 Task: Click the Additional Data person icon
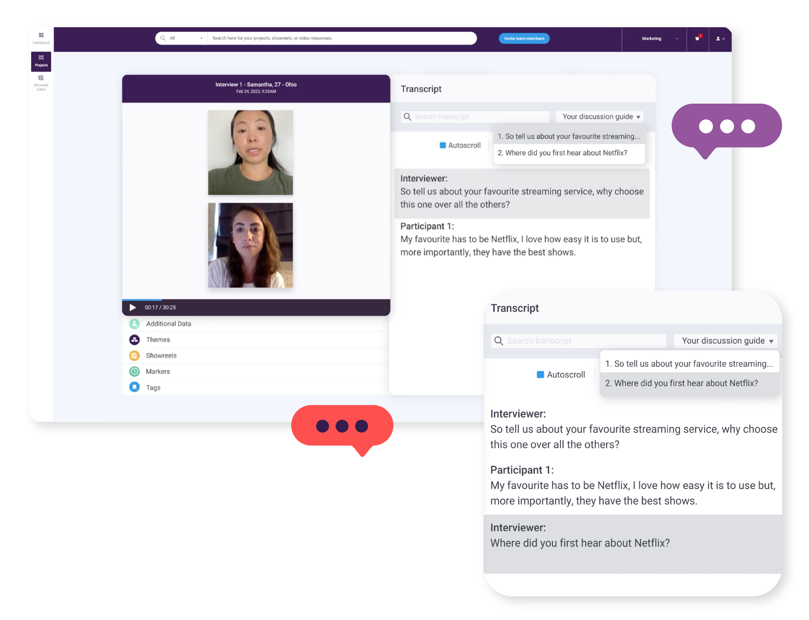coord(134,324)
